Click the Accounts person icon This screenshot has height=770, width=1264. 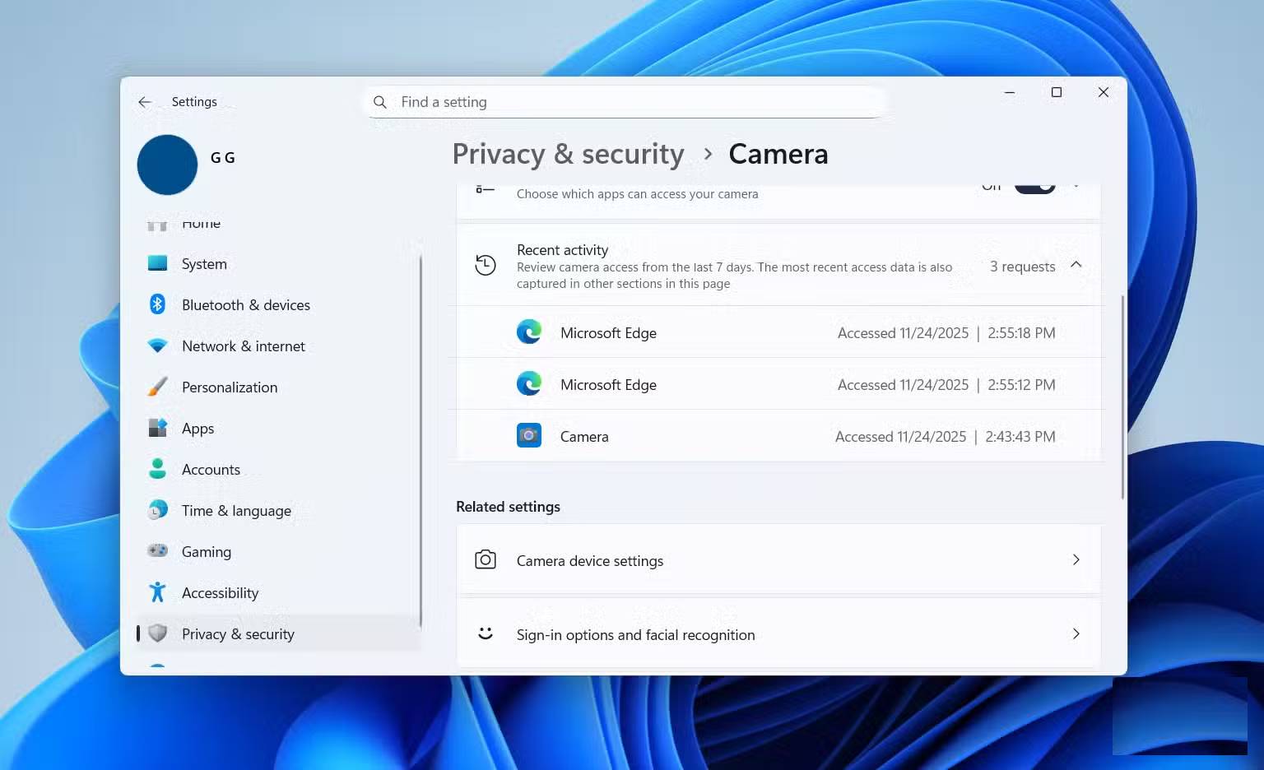[x=157, y=469]
